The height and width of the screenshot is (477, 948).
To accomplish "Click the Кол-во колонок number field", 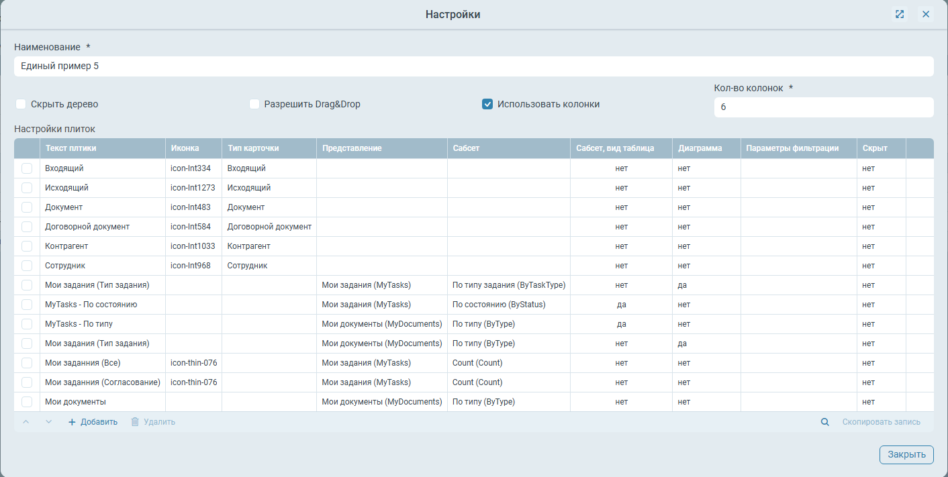I will pyautogui.click(x=823, y=107).
